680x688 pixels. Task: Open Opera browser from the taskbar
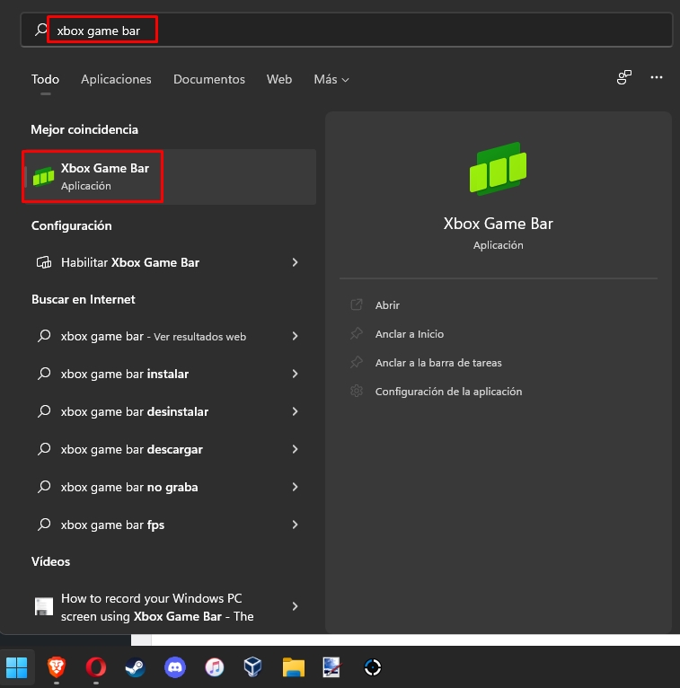pos(95,667)
